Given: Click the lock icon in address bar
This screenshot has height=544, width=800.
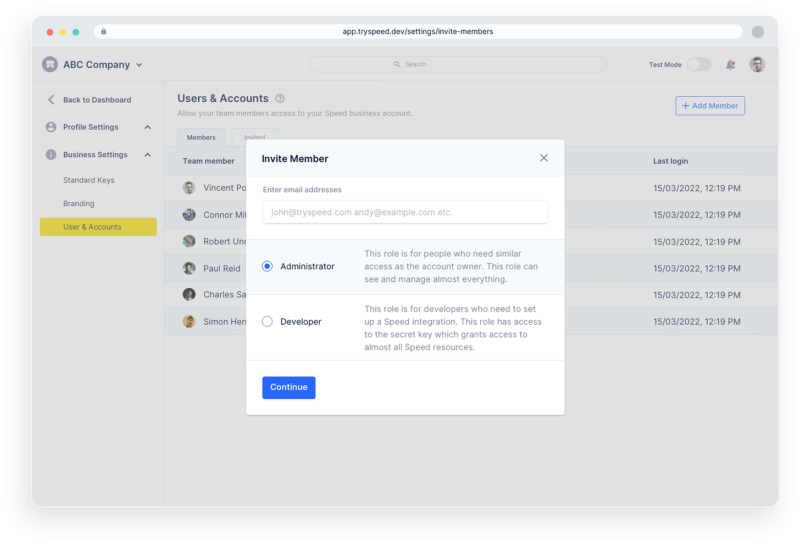Looking at the screenshot, I should [x=103, y=31].
